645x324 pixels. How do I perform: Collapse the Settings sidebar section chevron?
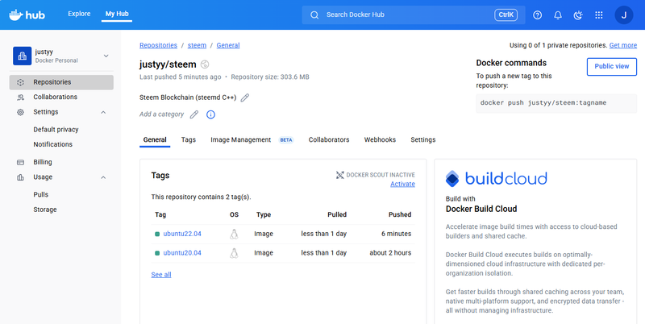[x=103, y=112]
